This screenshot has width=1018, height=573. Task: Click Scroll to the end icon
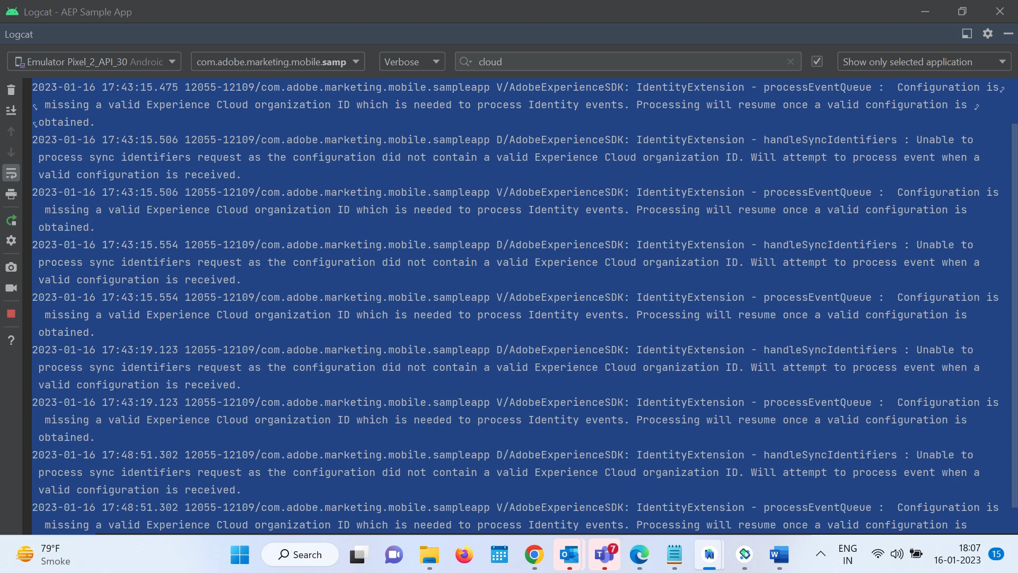pos(11,110)
